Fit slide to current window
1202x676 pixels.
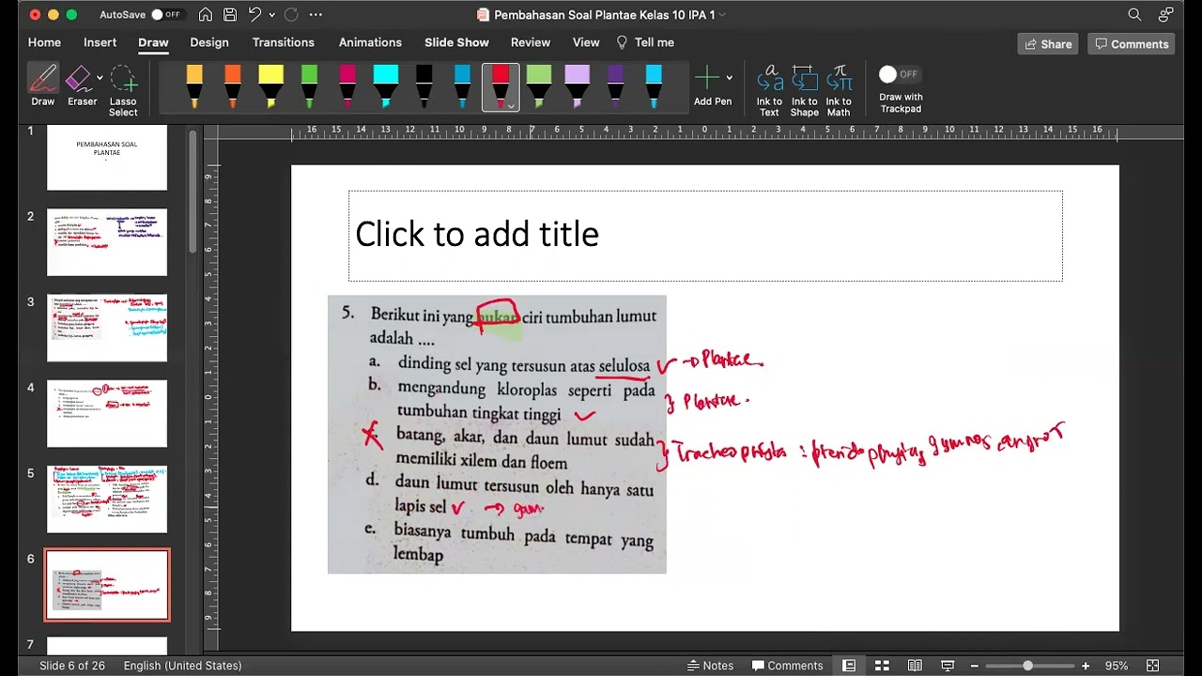pos(1153,666)
